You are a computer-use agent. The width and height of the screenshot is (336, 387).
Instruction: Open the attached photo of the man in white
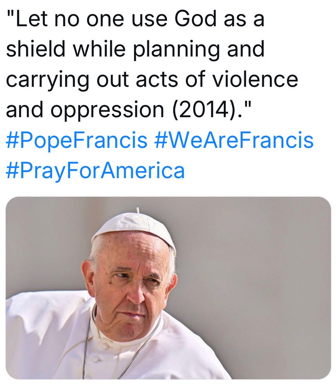168,288
